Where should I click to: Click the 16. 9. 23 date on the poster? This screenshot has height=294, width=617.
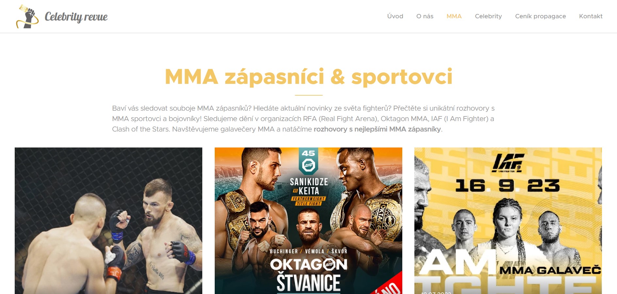point(508,186)
